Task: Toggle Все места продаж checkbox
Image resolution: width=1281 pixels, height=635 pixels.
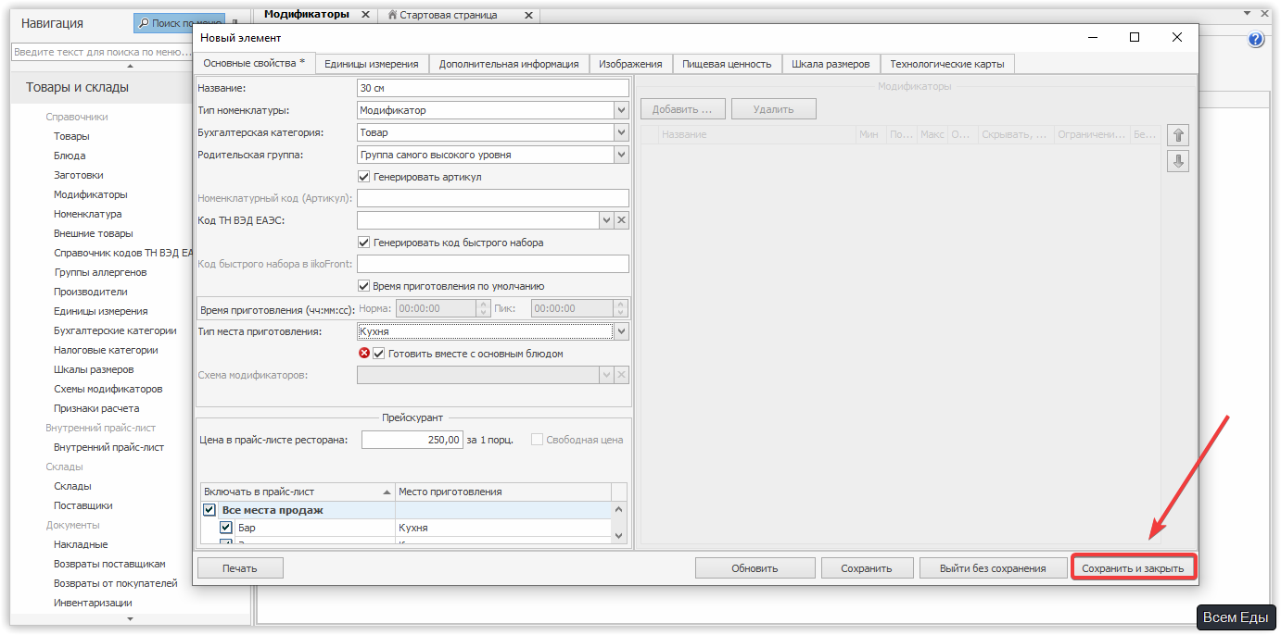Action: click(209, 510)
